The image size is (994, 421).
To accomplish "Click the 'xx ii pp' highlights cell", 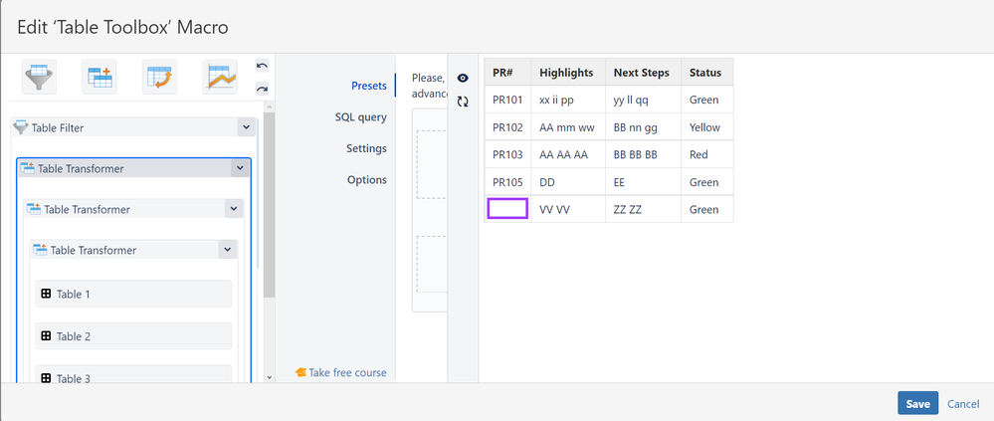I will pos(568,100).
